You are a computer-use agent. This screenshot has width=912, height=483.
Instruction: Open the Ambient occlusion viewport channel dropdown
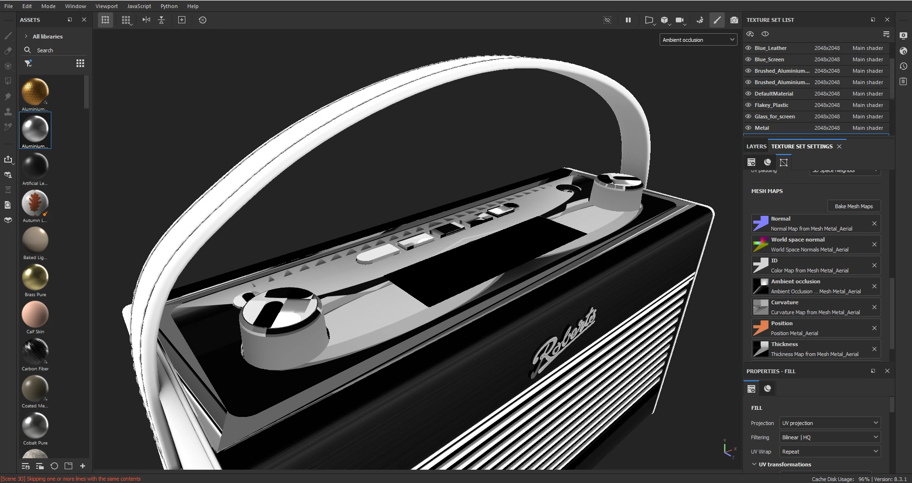pyautogui.click(x=698, y=40)
